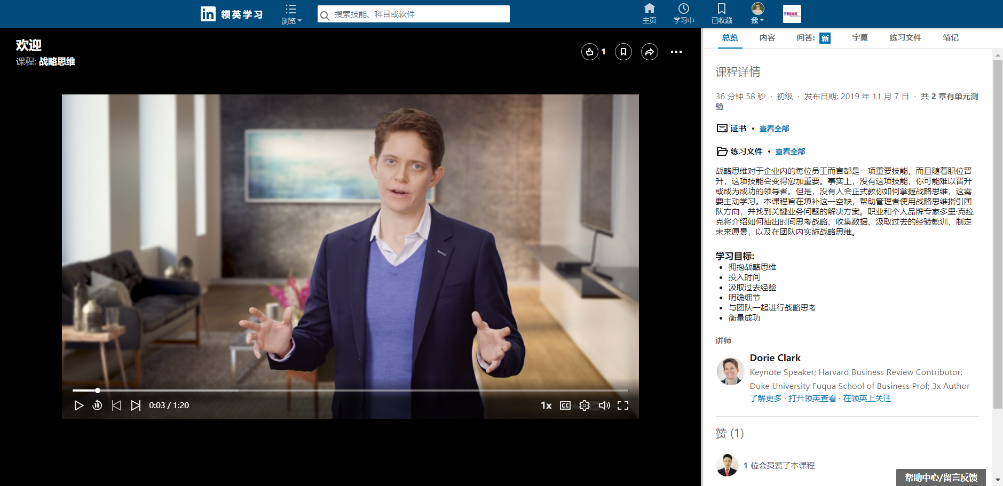Screen dimensions: 1003x486
Task: Click the sidebar vertical scrollbar
Action: coord(998,235)
